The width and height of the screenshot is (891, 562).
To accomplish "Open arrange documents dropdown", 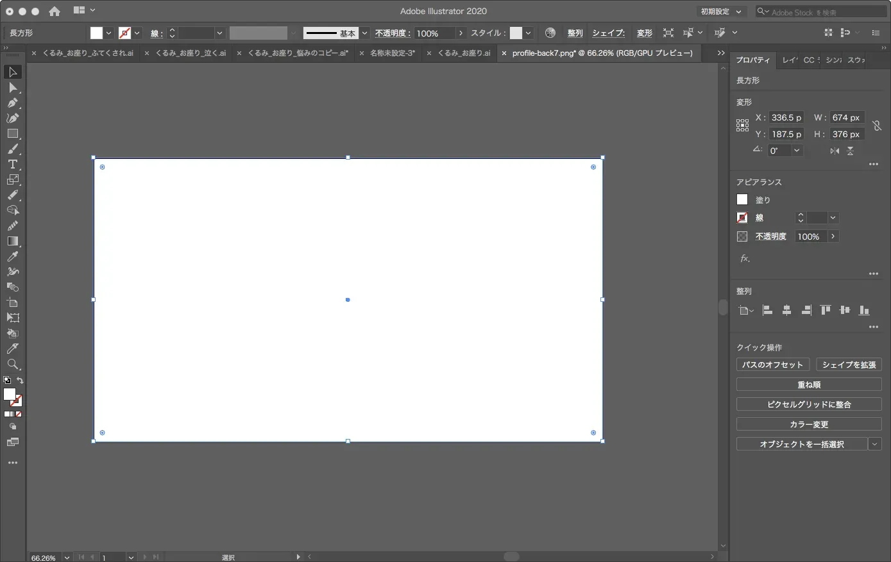I will [x=84, y=10].
